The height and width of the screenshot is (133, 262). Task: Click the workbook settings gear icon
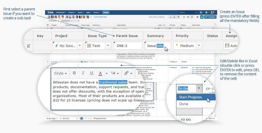pyautogui.click(x=197, y=17)
